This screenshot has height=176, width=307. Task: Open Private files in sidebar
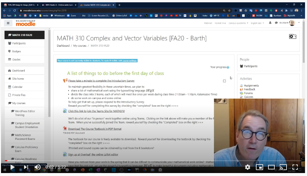pos(24,95)
